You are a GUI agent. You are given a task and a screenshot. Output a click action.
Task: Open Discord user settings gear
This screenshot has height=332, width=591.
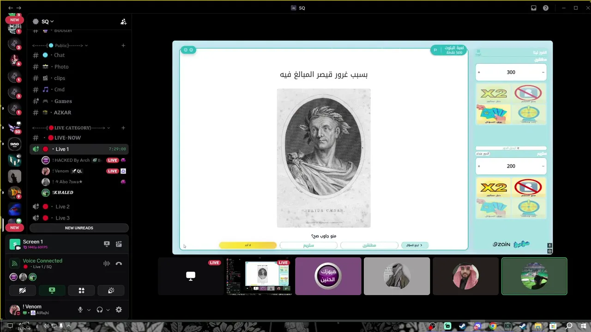point(119,310)
